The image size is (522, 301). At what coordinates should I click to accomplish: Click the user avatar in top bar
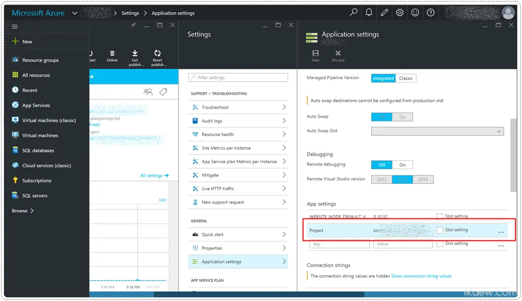pos(508,13)
